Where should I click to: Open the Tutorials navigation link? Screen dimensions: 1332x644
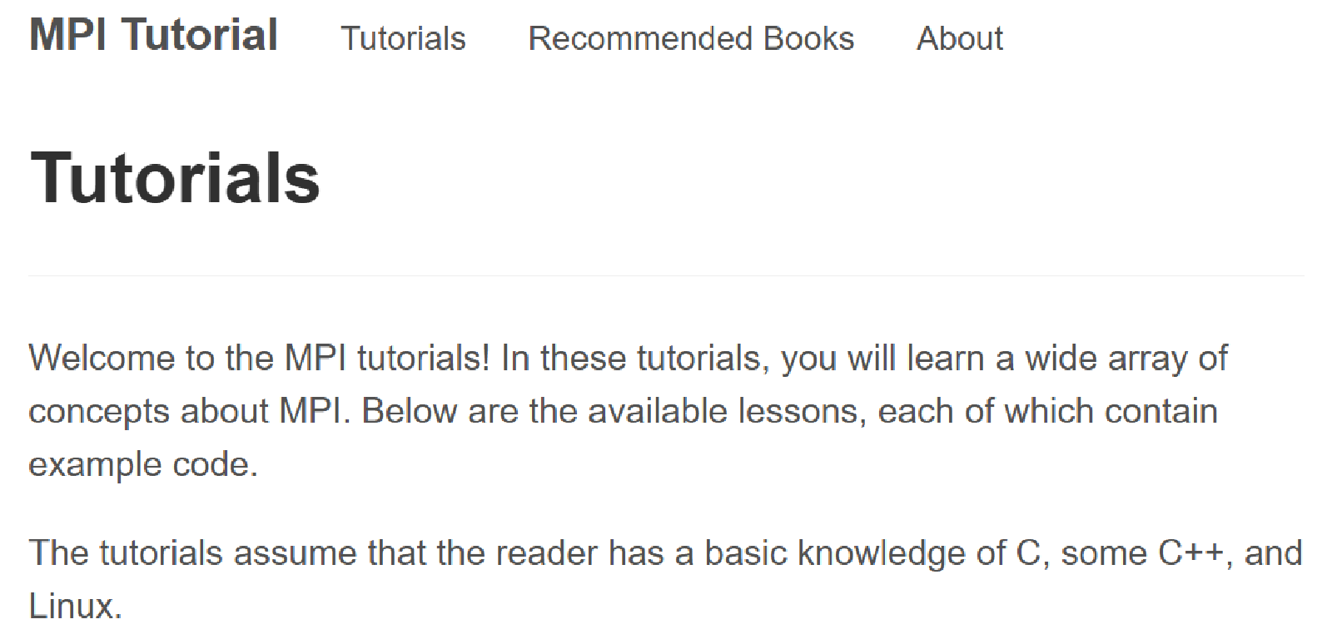403,38
